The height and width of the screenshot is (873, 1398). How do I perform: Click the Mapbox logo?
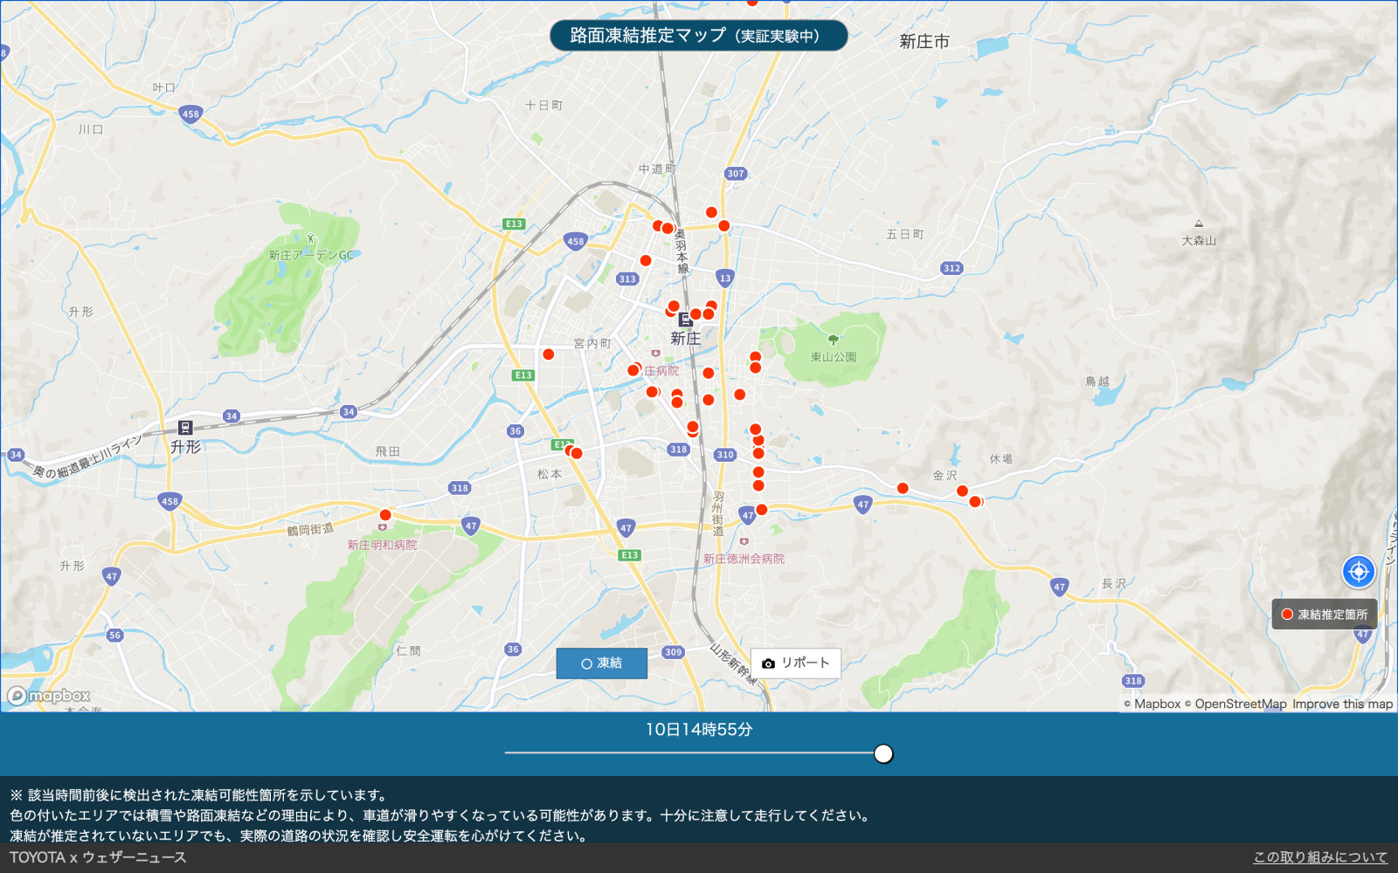coord(49,696)
